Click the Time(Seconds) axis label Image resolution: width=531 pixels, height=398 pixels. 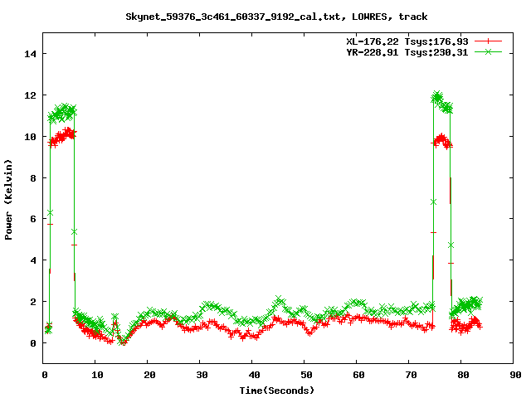pos(276,391)
